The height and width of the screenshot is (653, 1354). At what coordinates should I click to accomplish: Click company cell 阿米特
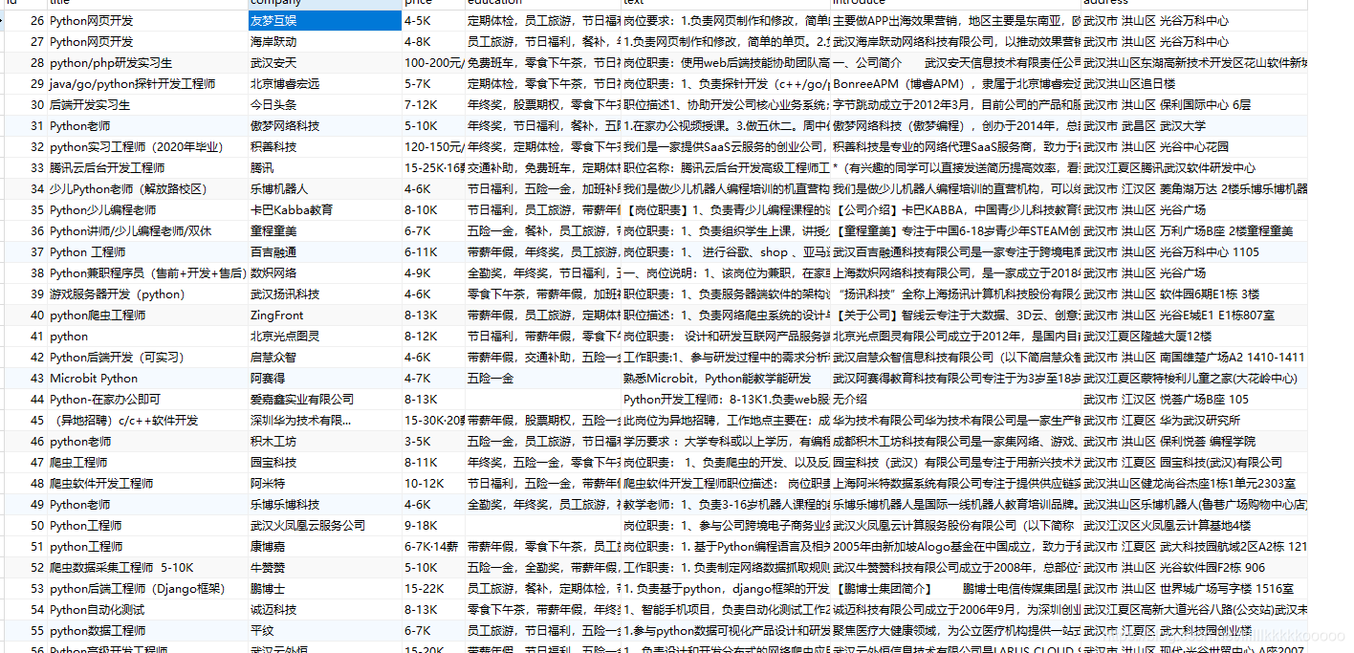point(324,483)
